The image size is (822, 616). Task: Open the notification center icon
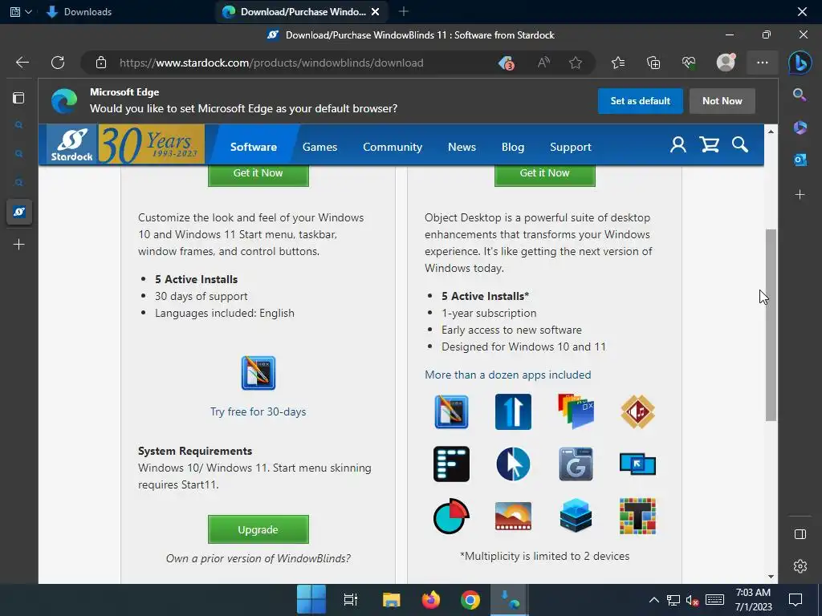click(796, 600)
